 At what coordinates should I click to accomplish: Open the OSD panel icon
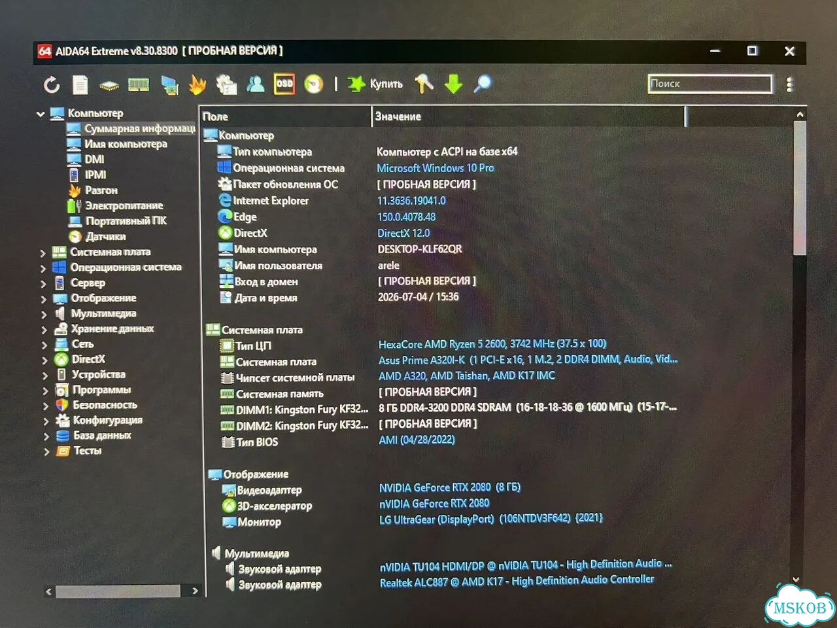pyautogui.click(x=284, y=84)
